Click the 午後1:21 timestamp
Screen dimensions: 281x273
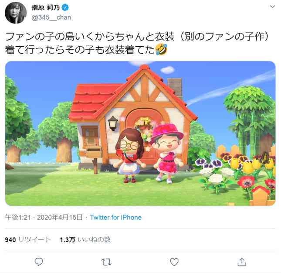18,217
